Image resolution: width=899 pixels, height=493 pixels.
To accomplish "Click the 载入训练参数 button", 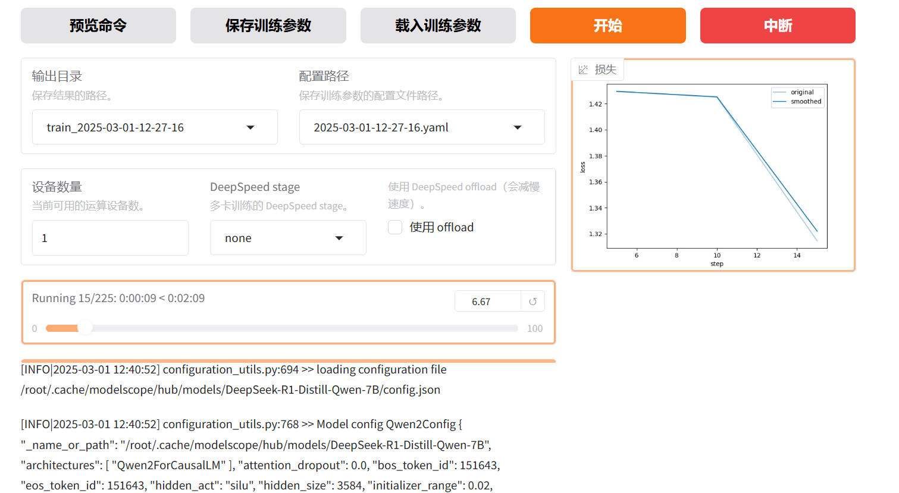I will point(438,26).
